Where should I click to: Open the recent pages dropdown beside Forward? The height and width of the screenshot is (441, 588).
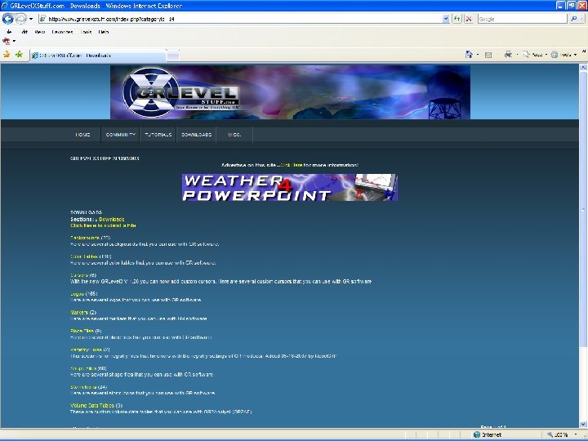[x=31, y=19]
